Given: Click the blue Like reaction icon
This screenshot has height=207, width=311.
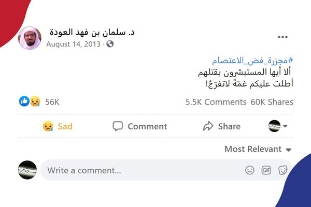Looking at the screenshot, I should click(x=24, y=102).
